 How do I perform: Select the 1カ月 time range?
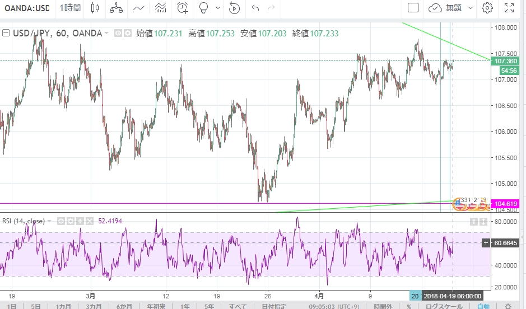pyautogui.click(x=63, y=306)
